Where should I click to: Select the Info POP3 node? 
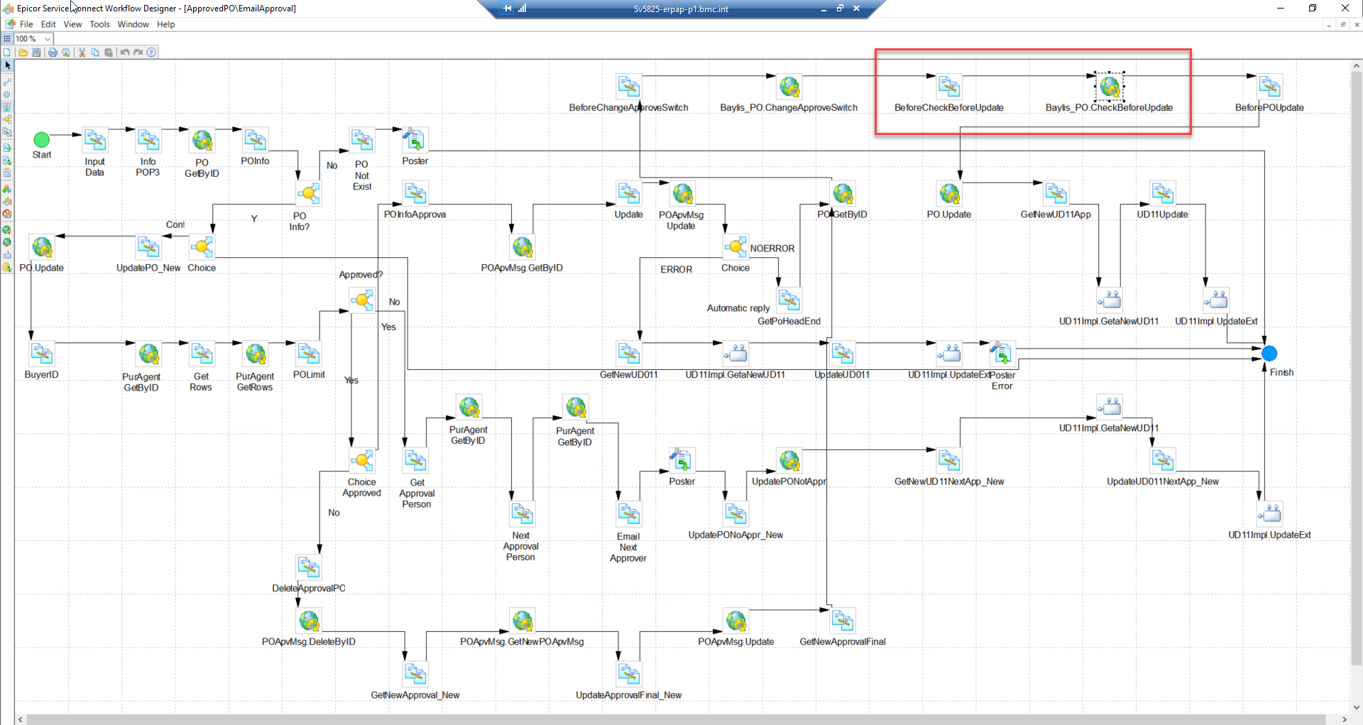point(148,141)
